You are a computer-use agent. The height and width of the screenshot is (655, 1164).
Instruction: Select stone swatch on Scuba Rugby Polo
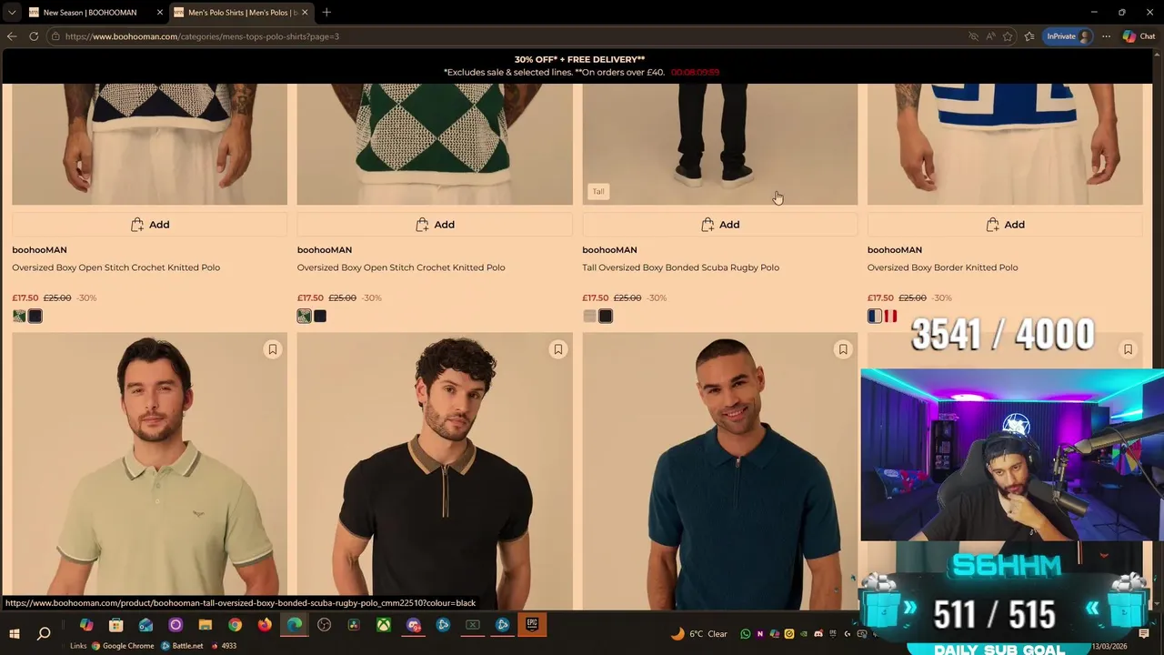tap(589, 316)
